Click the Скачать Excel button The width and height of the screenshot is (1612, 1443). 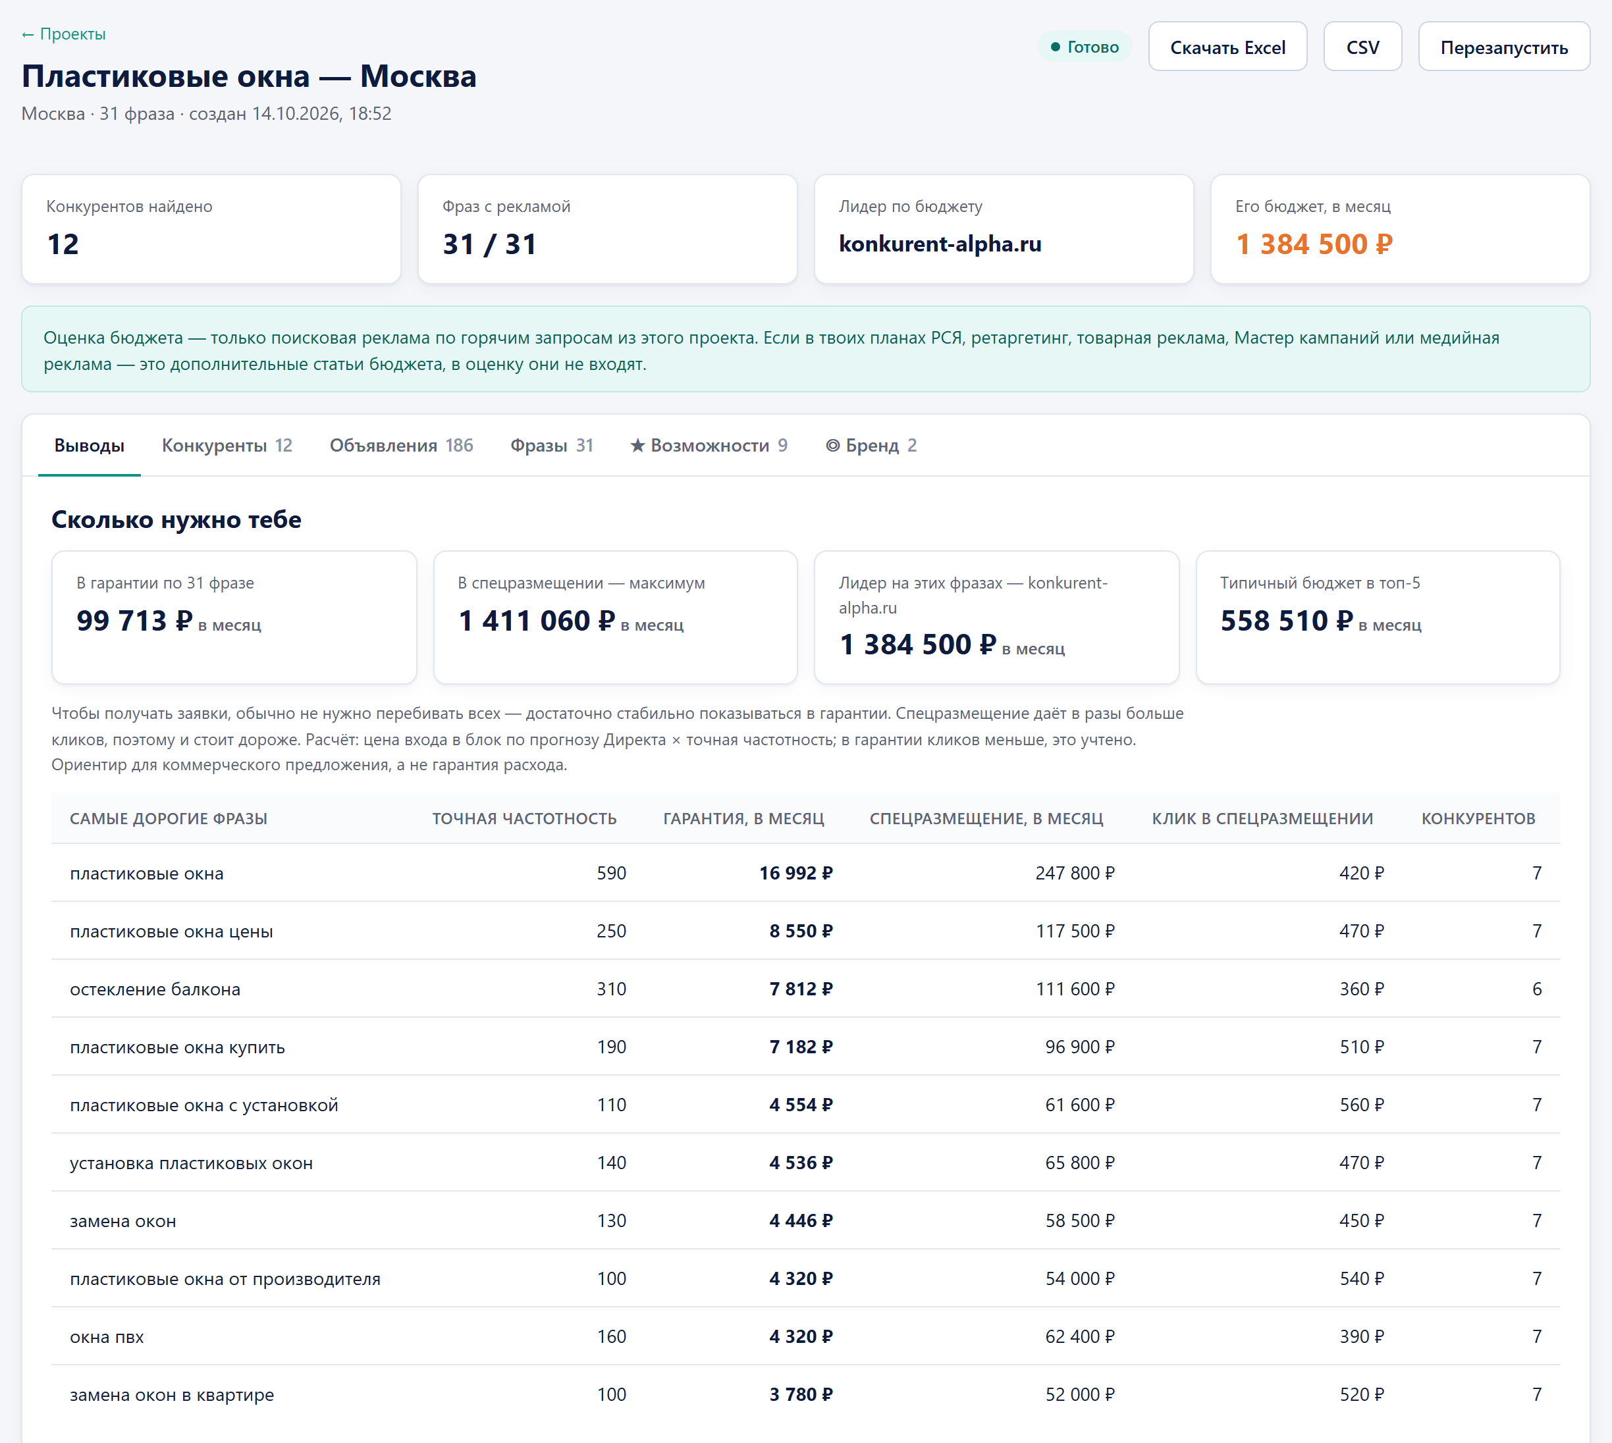(x=1227, y=47)
